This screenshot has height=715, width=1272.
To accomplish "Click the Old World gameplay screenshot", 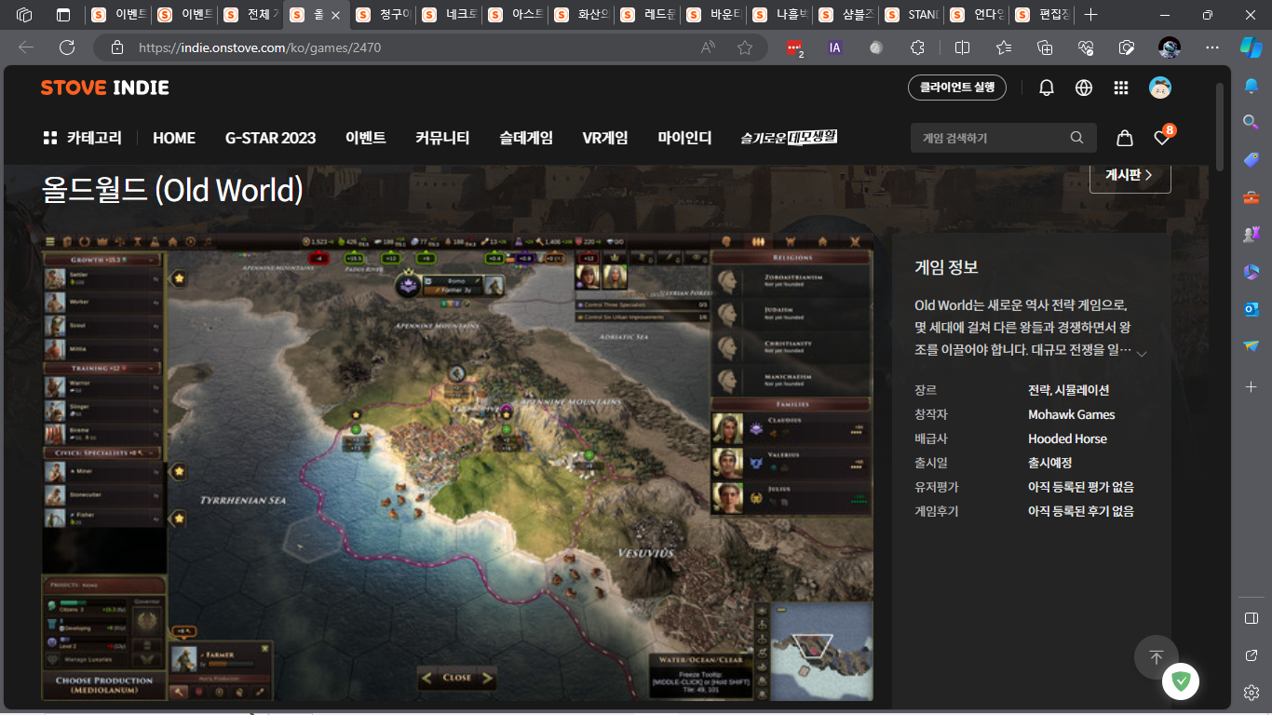I will (456, 465).
